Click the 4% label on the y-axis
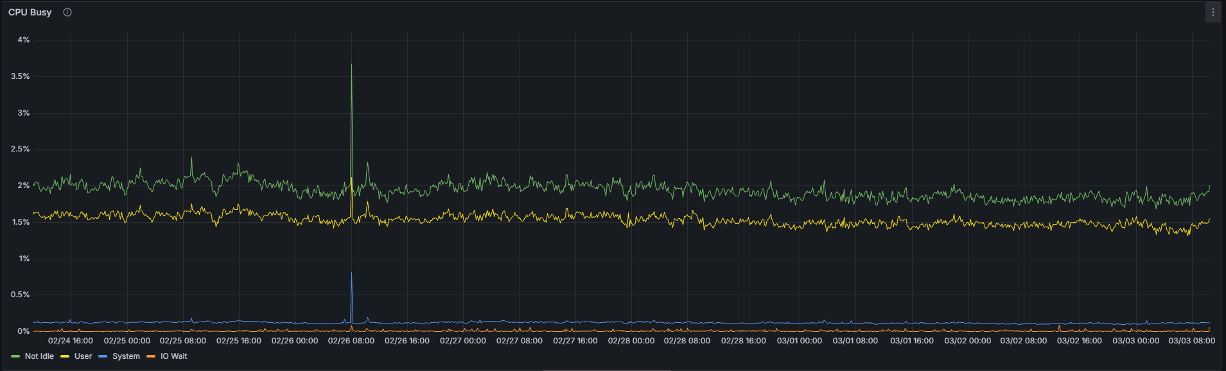 24,40
